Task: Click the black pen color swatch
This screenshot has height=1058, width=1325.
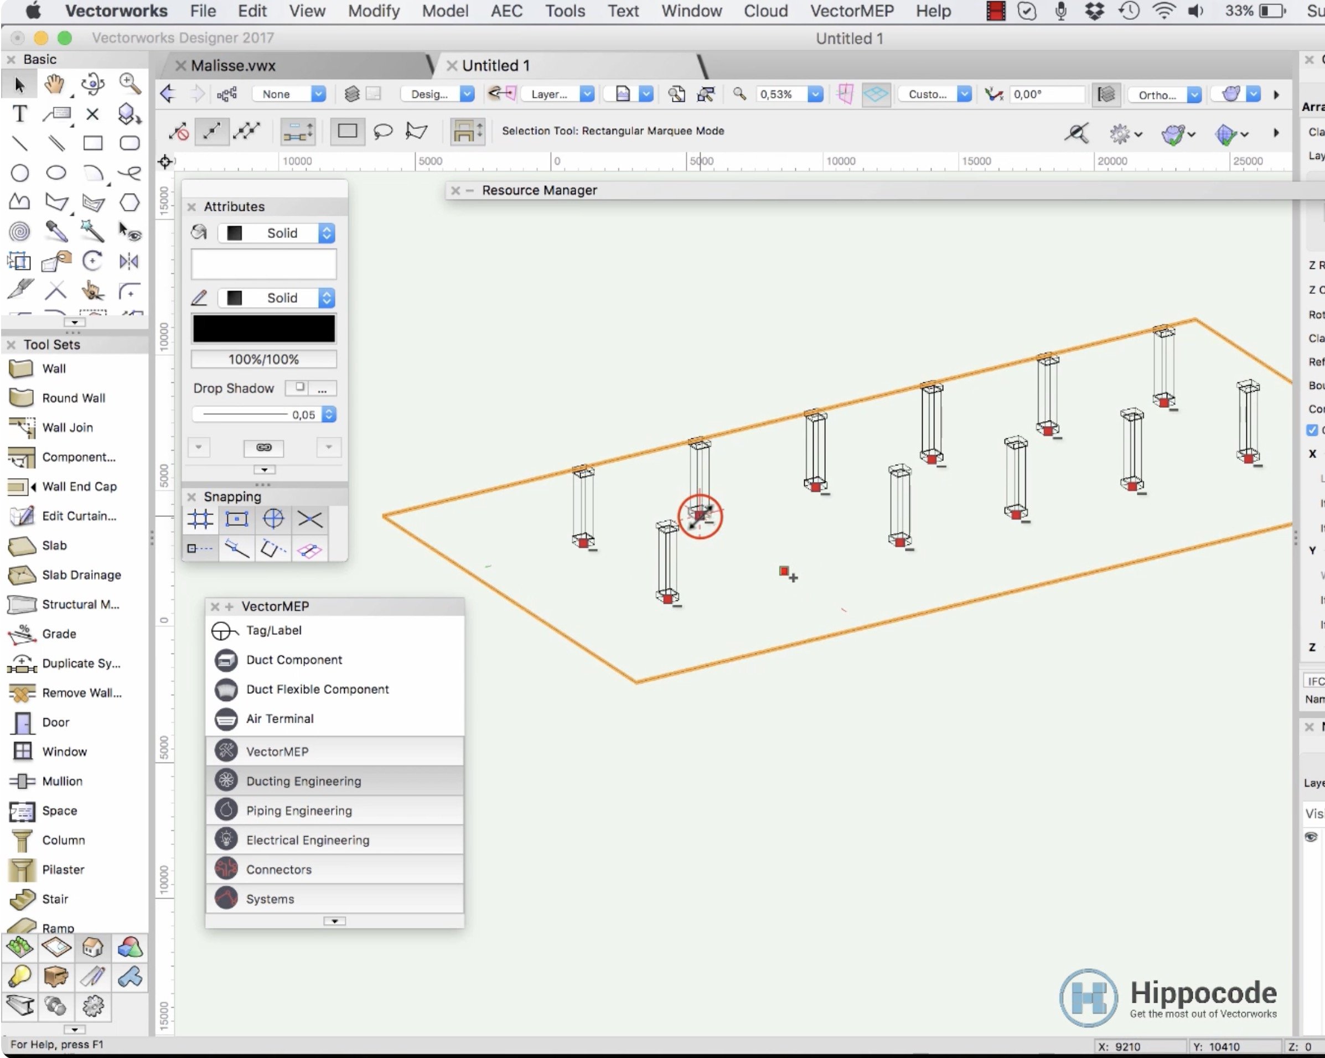Action: pyautogui.click(x=263, y=328)
